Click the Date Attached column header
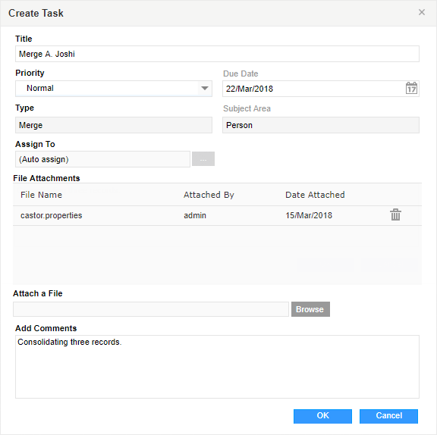 315,195
